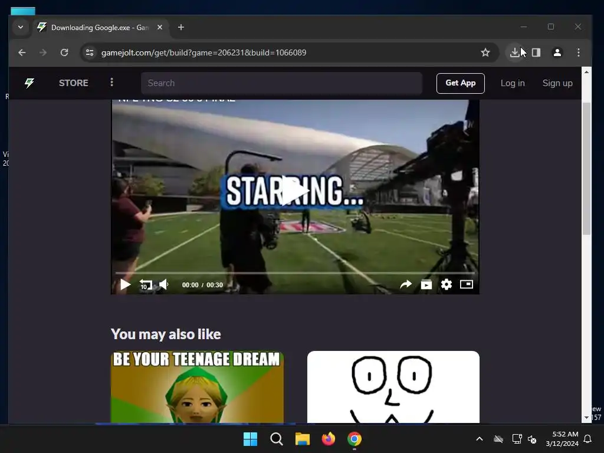Click the Sign up link
The height and width of the screenshot is (453, 604).
tap(557, 83)
